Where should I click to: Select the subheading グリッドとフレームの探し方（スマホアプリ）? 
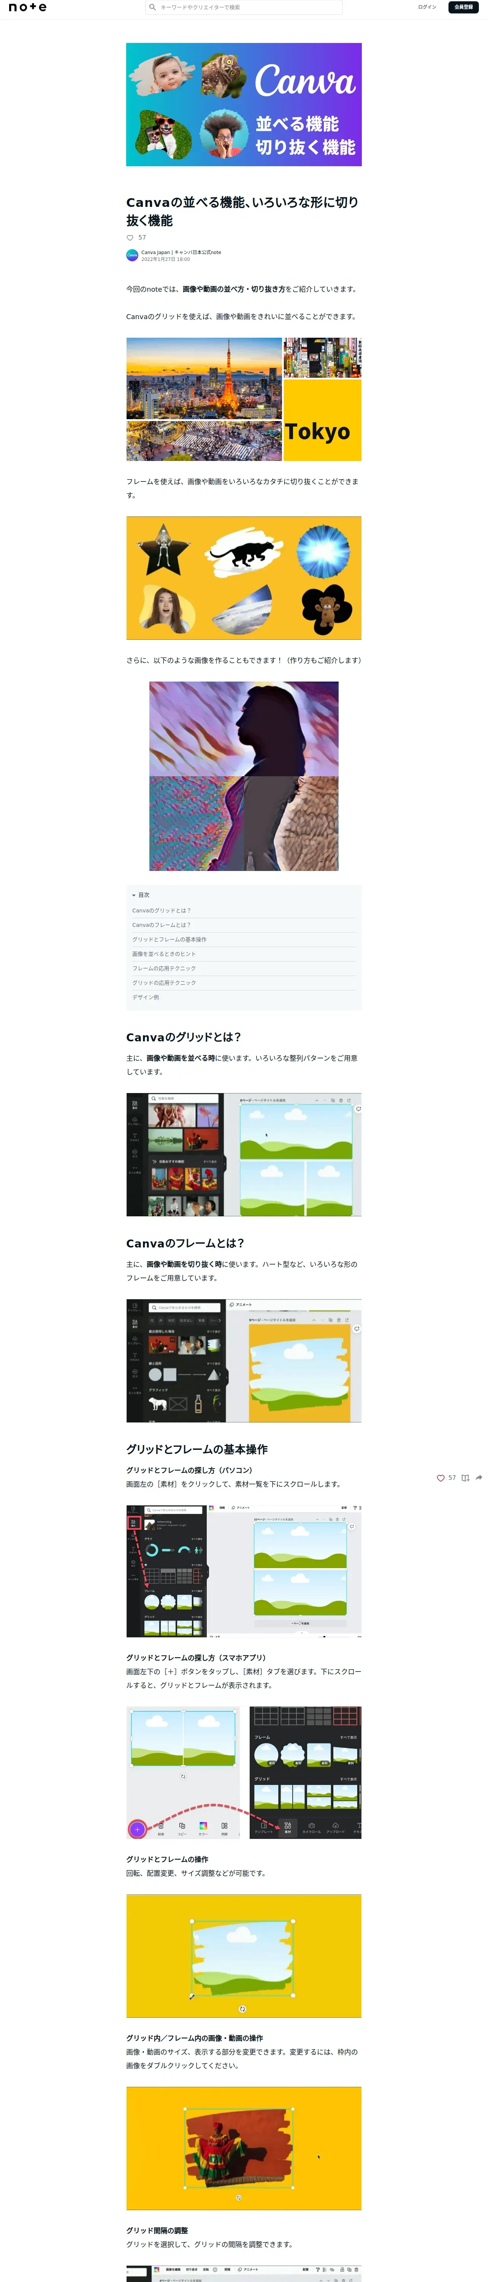(196, 1657)
